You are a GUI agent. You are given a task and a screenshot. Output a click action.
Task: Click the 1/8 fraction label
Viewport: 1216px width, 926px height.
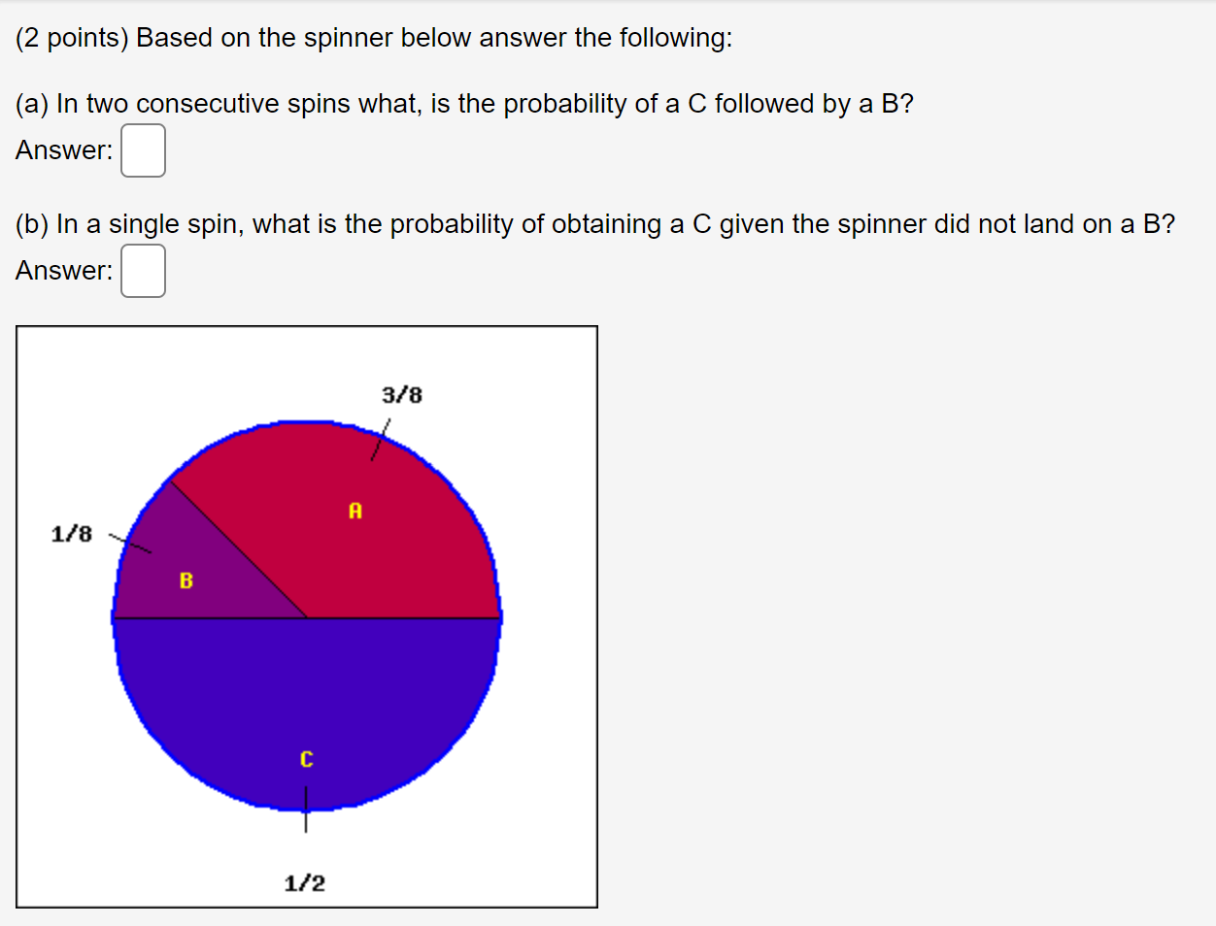point(70,534)
